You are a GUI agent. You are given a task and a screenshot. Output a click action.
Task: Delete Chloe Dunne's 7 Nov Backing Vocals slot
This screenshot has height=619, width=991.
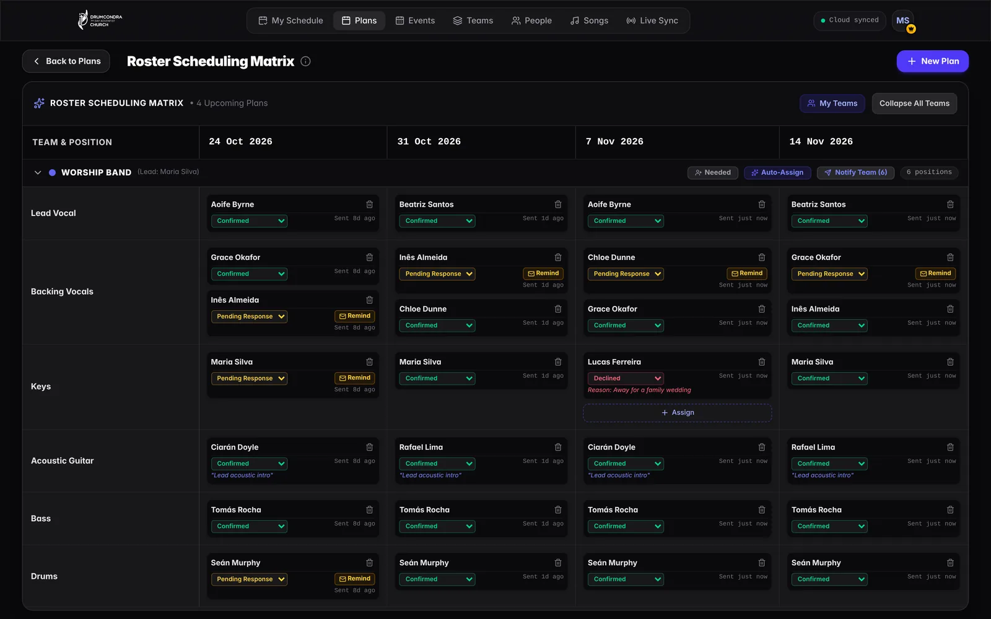coord(762,257)
